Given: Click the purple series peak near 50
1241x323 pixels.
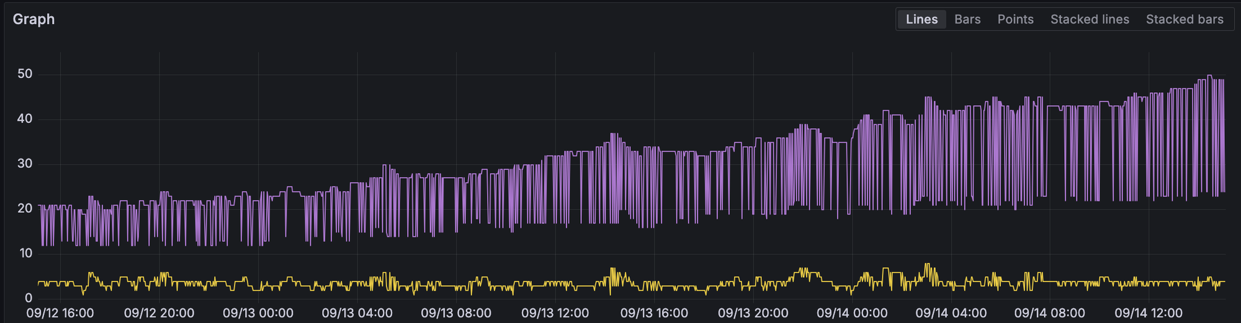Looking at the screenshot, I should tap(1209, 75).
